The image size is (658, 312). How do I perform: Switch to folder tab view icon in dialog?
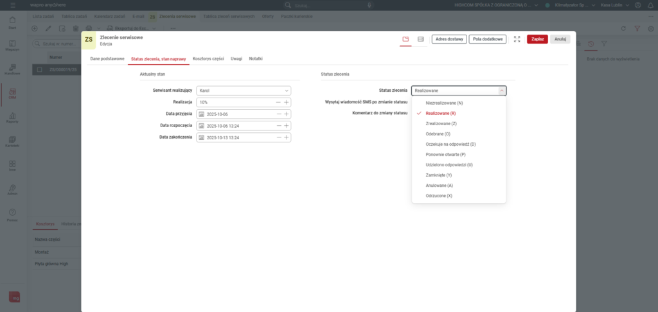point(405,39)
